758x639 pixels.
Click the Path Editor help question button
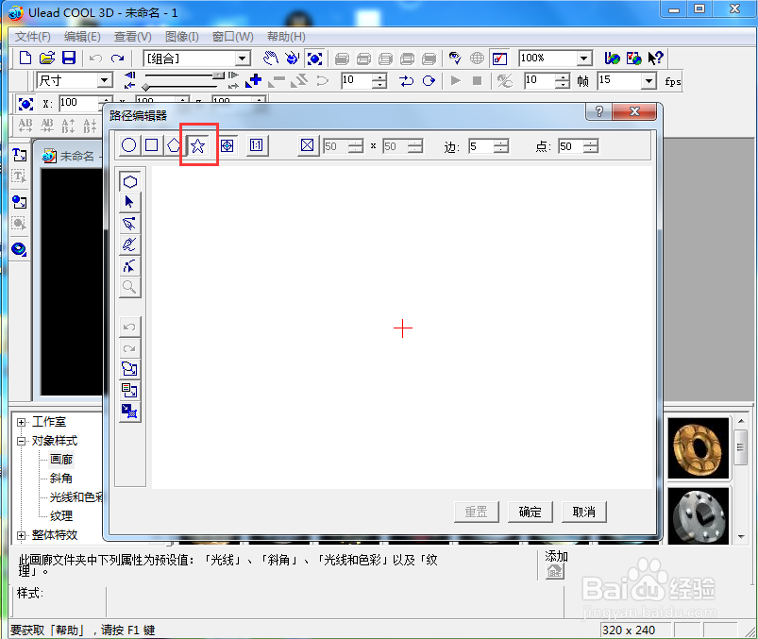599,111
